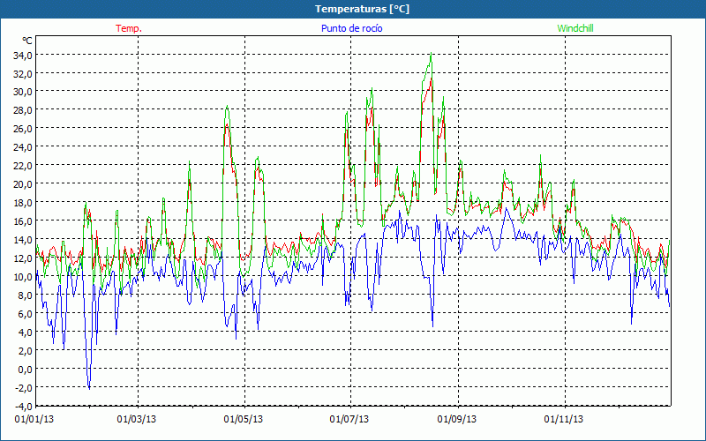Click the 01/01/13 date label
The height and width of the screenshot is (441, 706).
(34, 420)
